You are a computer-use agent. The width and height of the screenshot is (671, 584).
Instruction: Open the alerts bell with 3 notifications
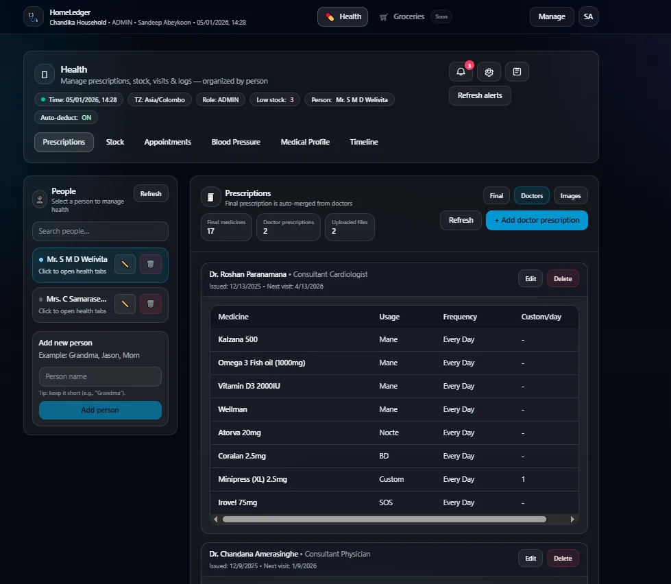461,72
